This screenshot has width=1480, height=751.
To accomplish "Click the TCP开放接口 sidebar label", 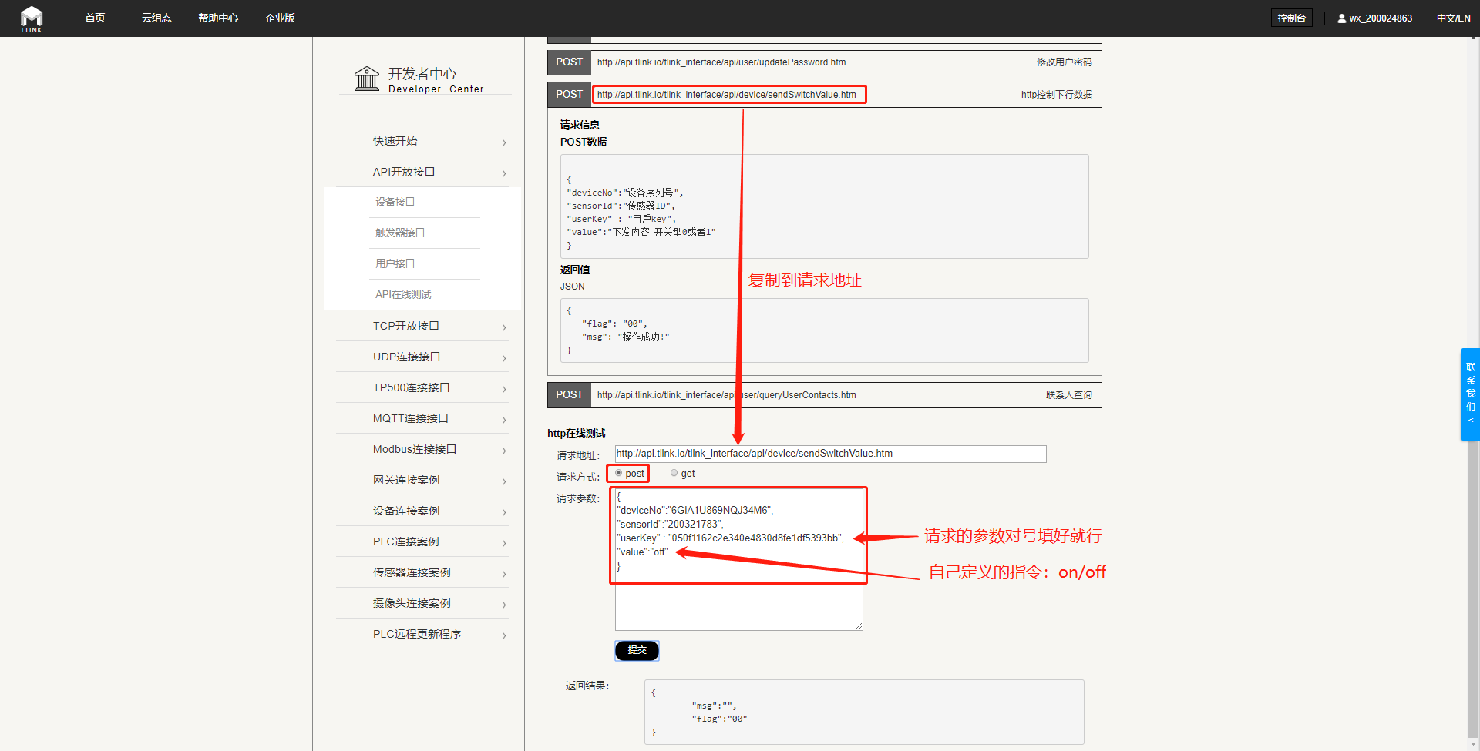I will click(406, 326).
